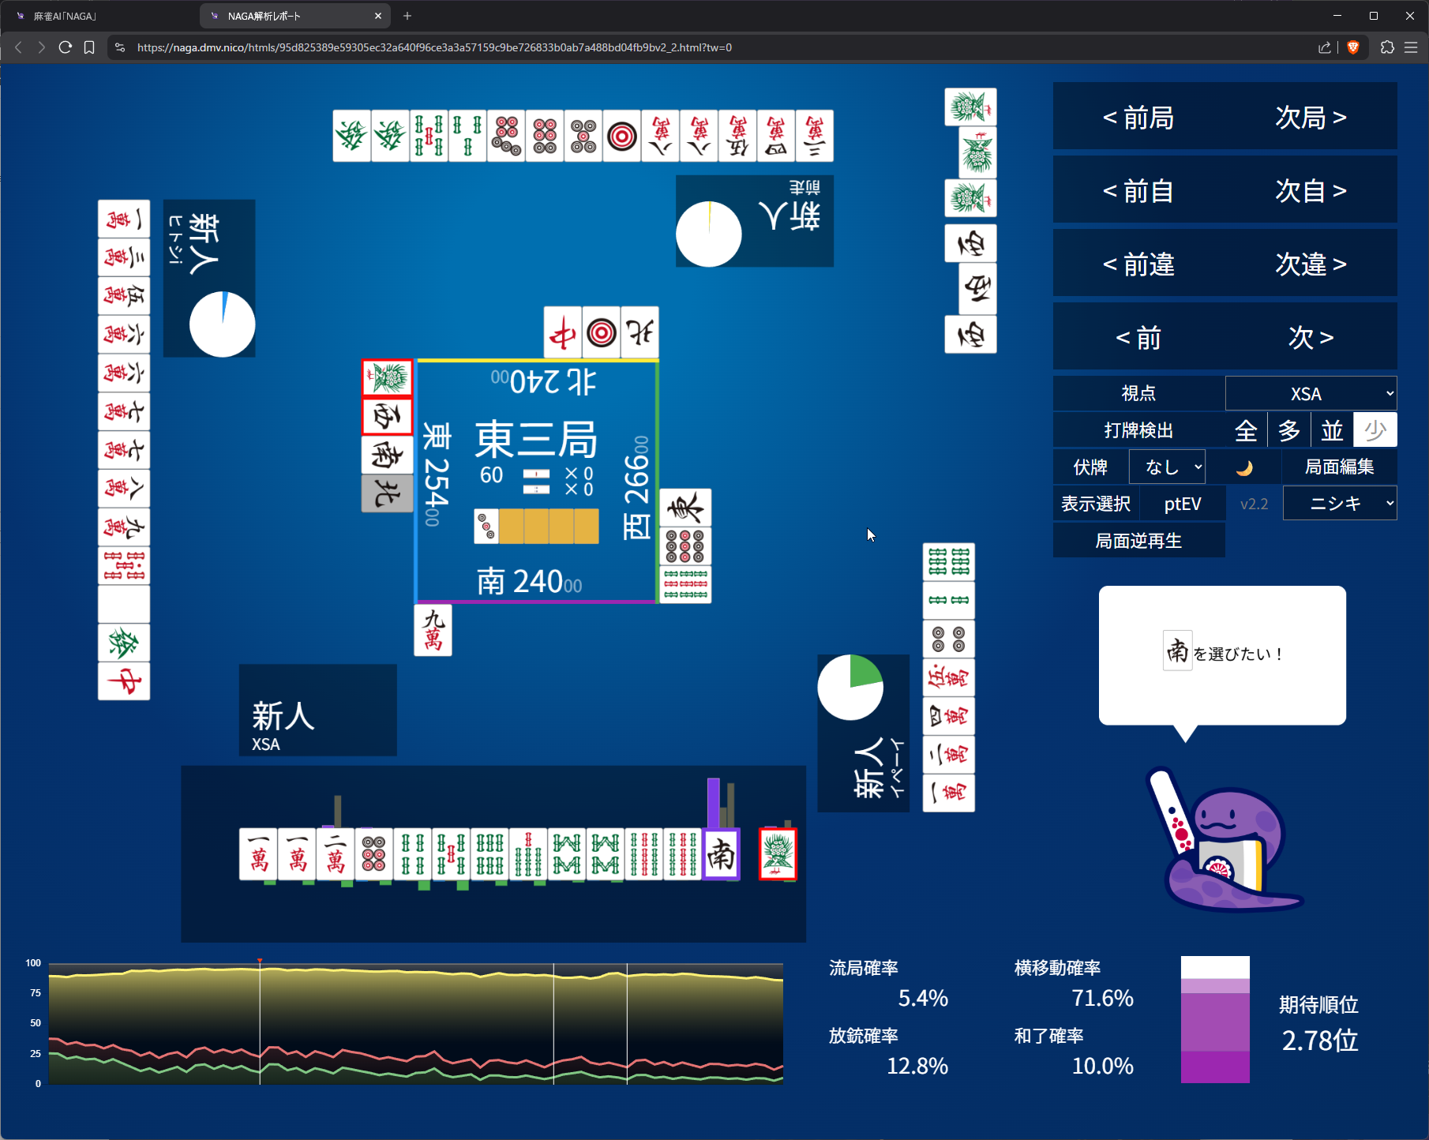Set discard detection to 少
This screenshot has width=1429, height=1140.
pyautogui.click(x=1375, y=430)
